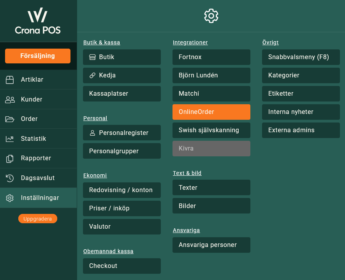Open the Checkout unmanned register option
Image resolution: width=345 pixels, height=280 pixels.
(122, 266)
